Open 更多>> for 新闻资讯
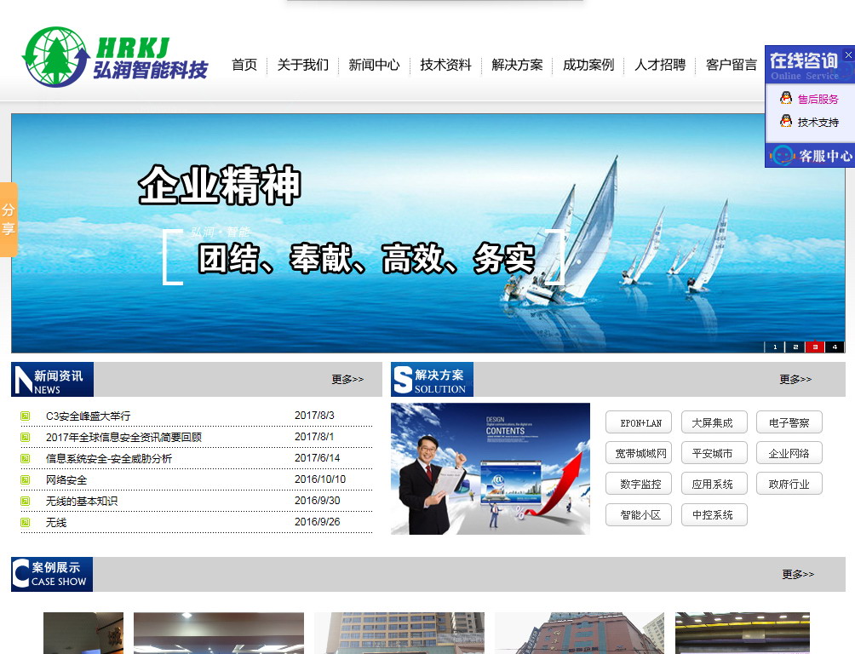 (347, 379)
